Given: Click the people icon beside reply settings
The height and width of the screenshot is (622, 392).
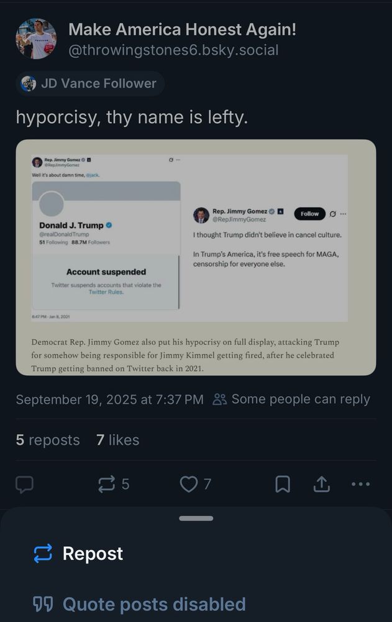Looking at the screenshot, I should [218, 400].
